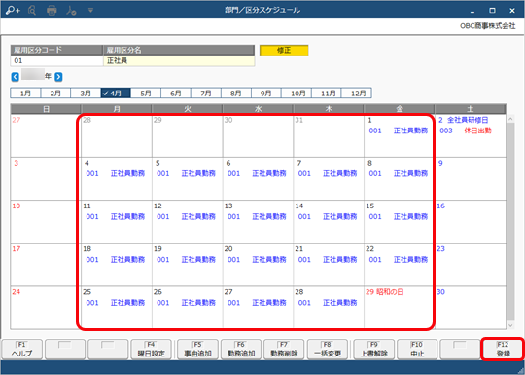Select the Saturday day 23 cell
The width and height of the screenshot is (525, 375).
[x=471, y=265]
